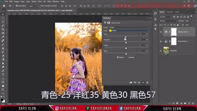The width and height of the screenshot is (197, 111).
Task: Select the Lasso tool
Action: pos(3,22)
